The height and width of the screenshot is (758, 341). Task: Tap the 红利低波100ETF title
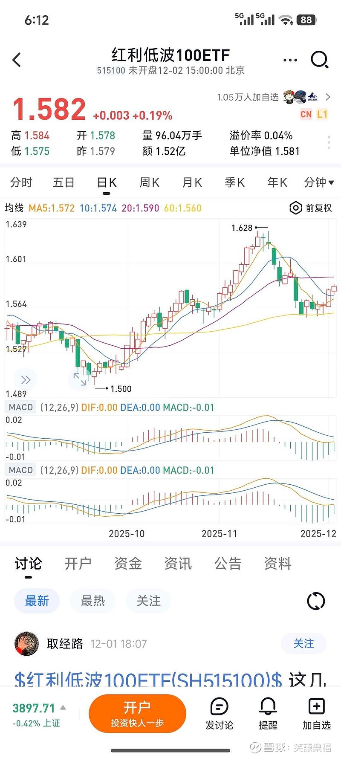point(170,55)
